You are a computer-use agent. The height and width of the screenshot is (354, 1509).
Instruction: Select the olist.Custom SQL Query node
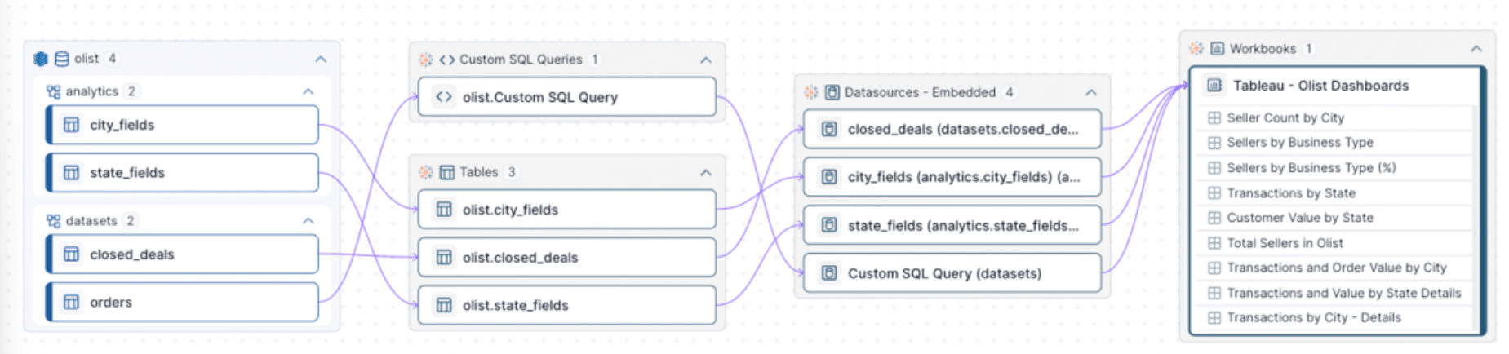pos(567,97)
